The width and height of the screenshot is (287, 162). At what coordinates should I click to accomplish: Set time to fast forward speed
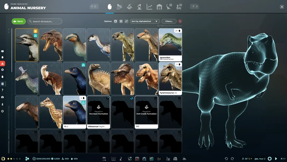[x=283, y=159]
